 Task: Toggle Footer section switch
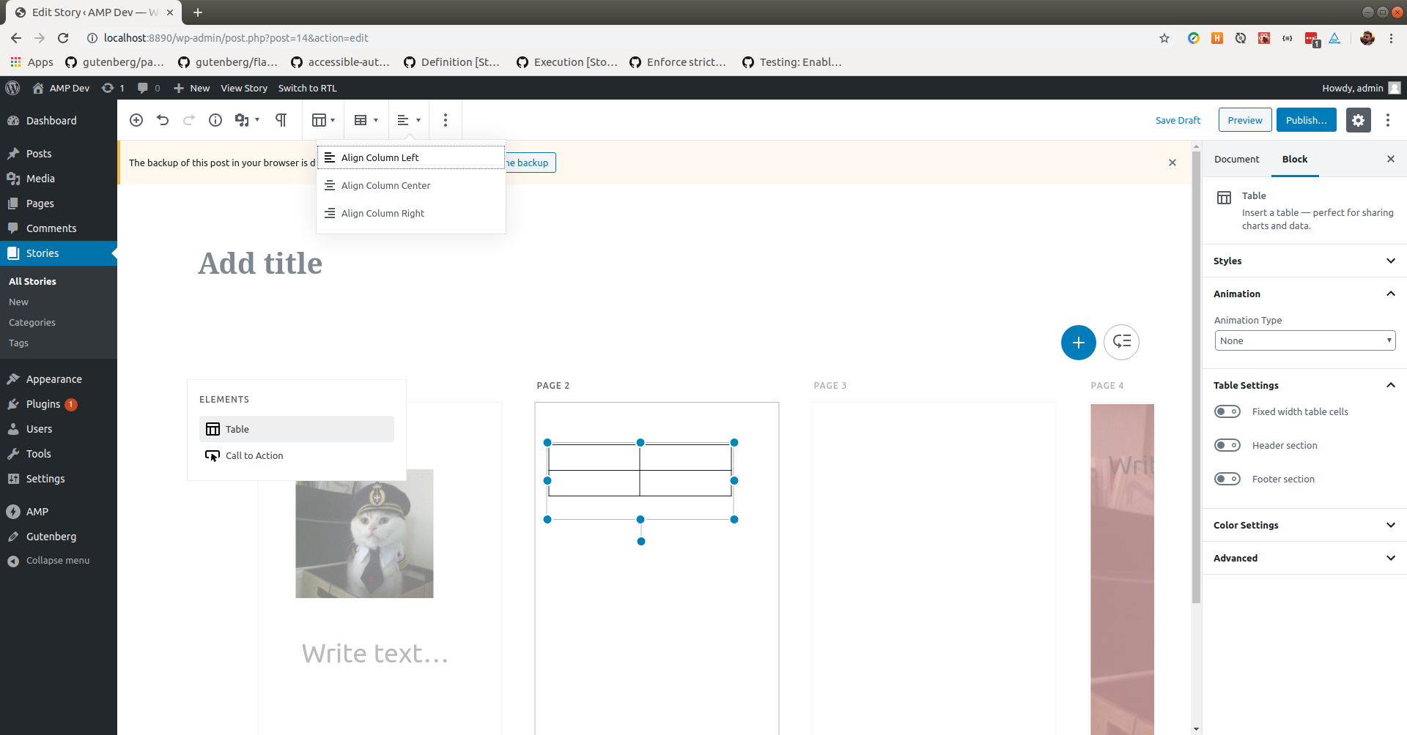coord(1227,479)
